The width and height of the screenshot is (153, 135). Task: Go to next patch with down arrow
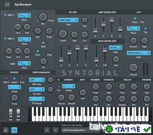pos(55,130)
